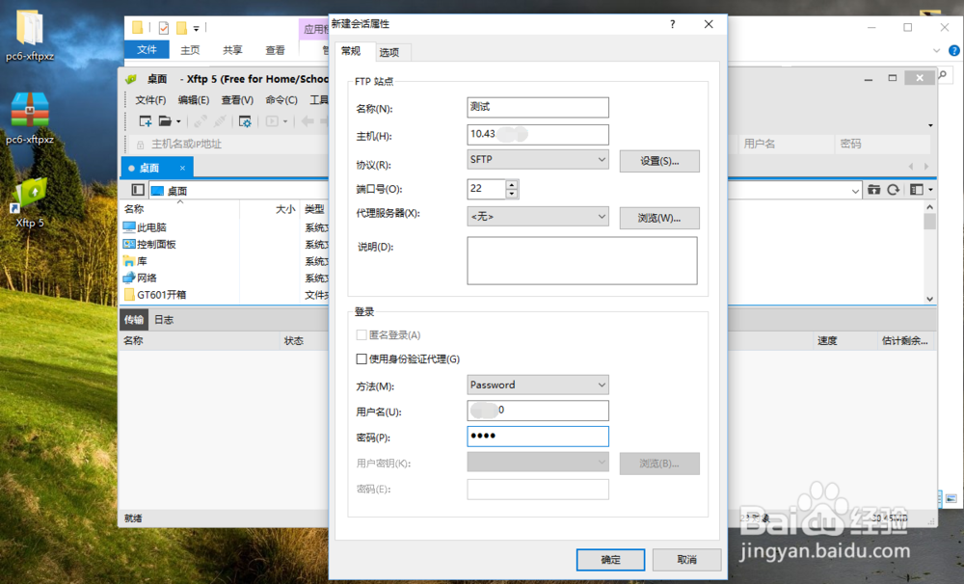Sort by 名称 column header in file list

pos(134,209)
